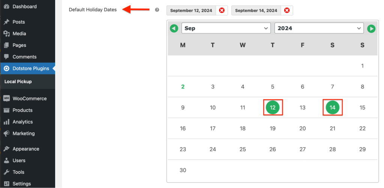Click the help icon beside Default Holiday Dates
Viewport: 384px width, 188px height.
click(x=157, y=10)
